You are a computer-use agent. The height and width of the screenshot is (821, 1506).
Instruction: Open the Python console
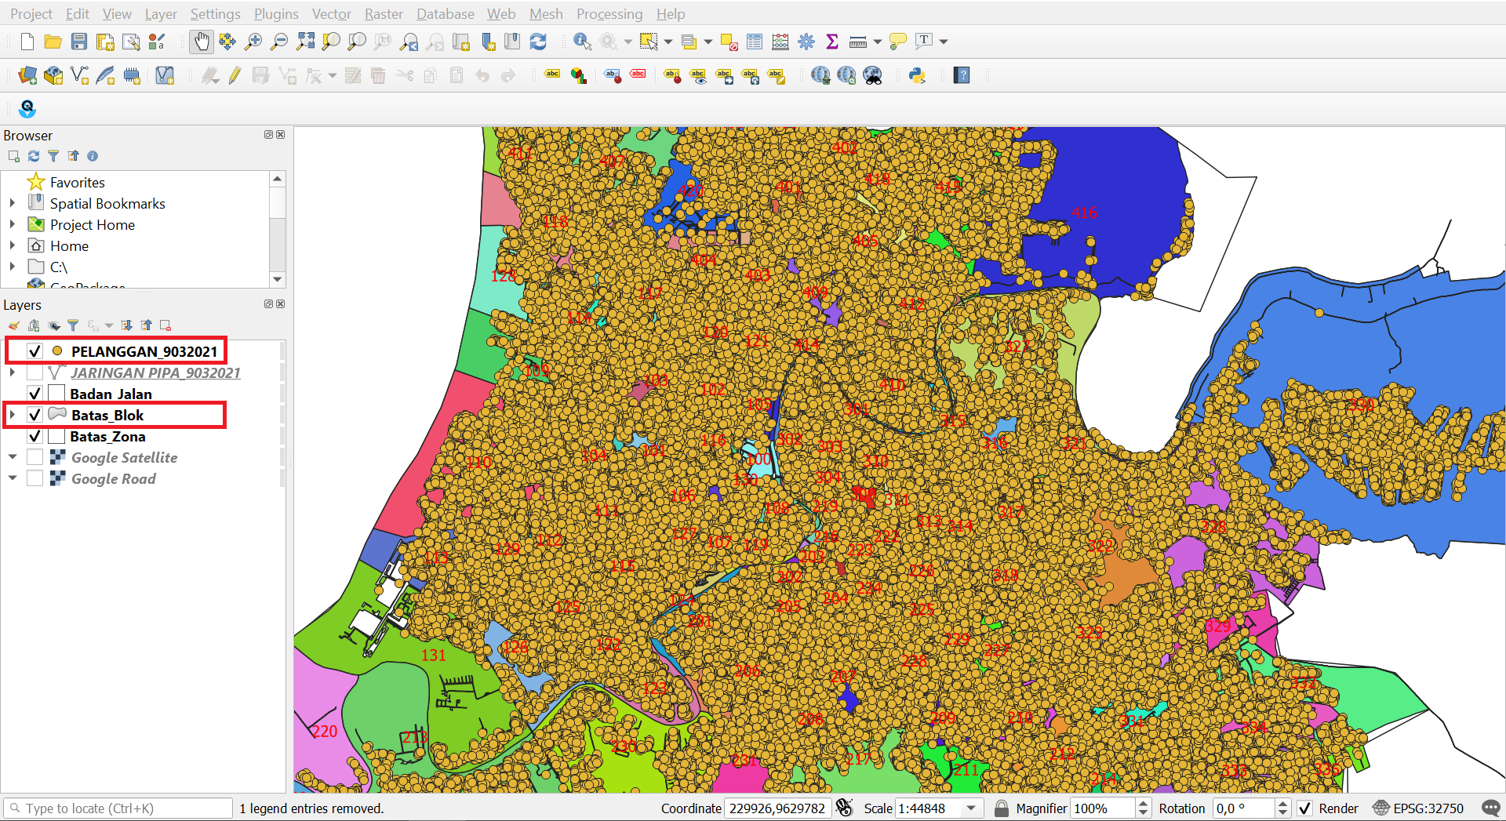[x=916, y=75]
